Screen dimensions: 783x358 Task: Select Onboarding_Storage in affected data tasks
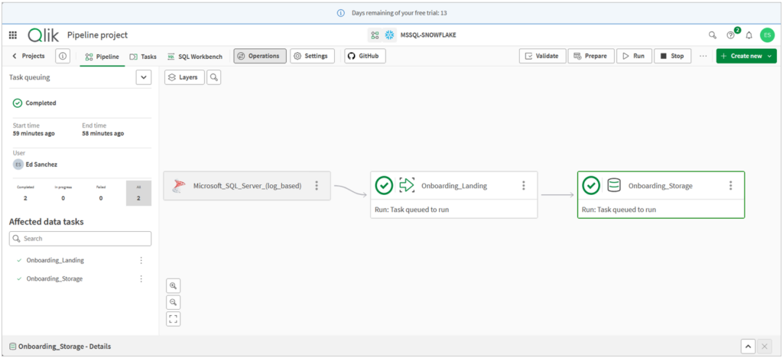[x=54, y=278]
